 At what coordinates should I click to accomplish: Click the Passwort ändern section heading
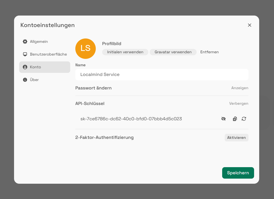point(93,88)
